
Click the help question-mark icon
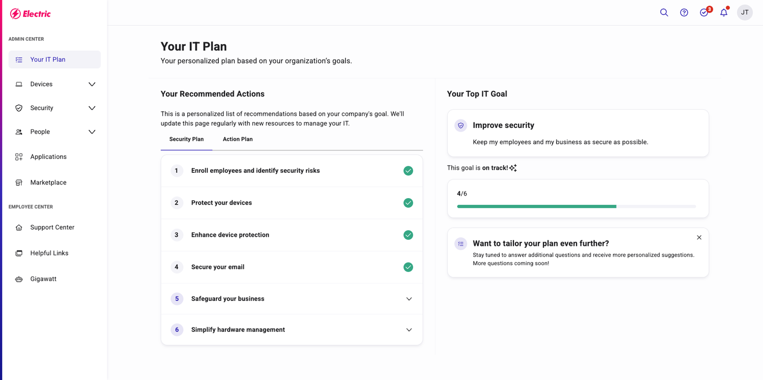[684, 12]
